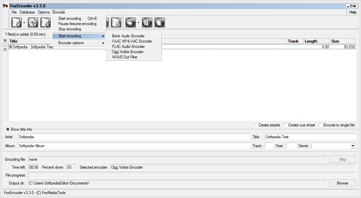The height and width of the screenshot is (198, 361).
Task: Click the add audio CD contents icon
Action: pos(33,22)
